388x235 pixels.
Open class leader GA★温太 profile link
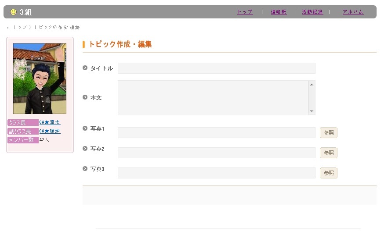click(x=50, y=122)
